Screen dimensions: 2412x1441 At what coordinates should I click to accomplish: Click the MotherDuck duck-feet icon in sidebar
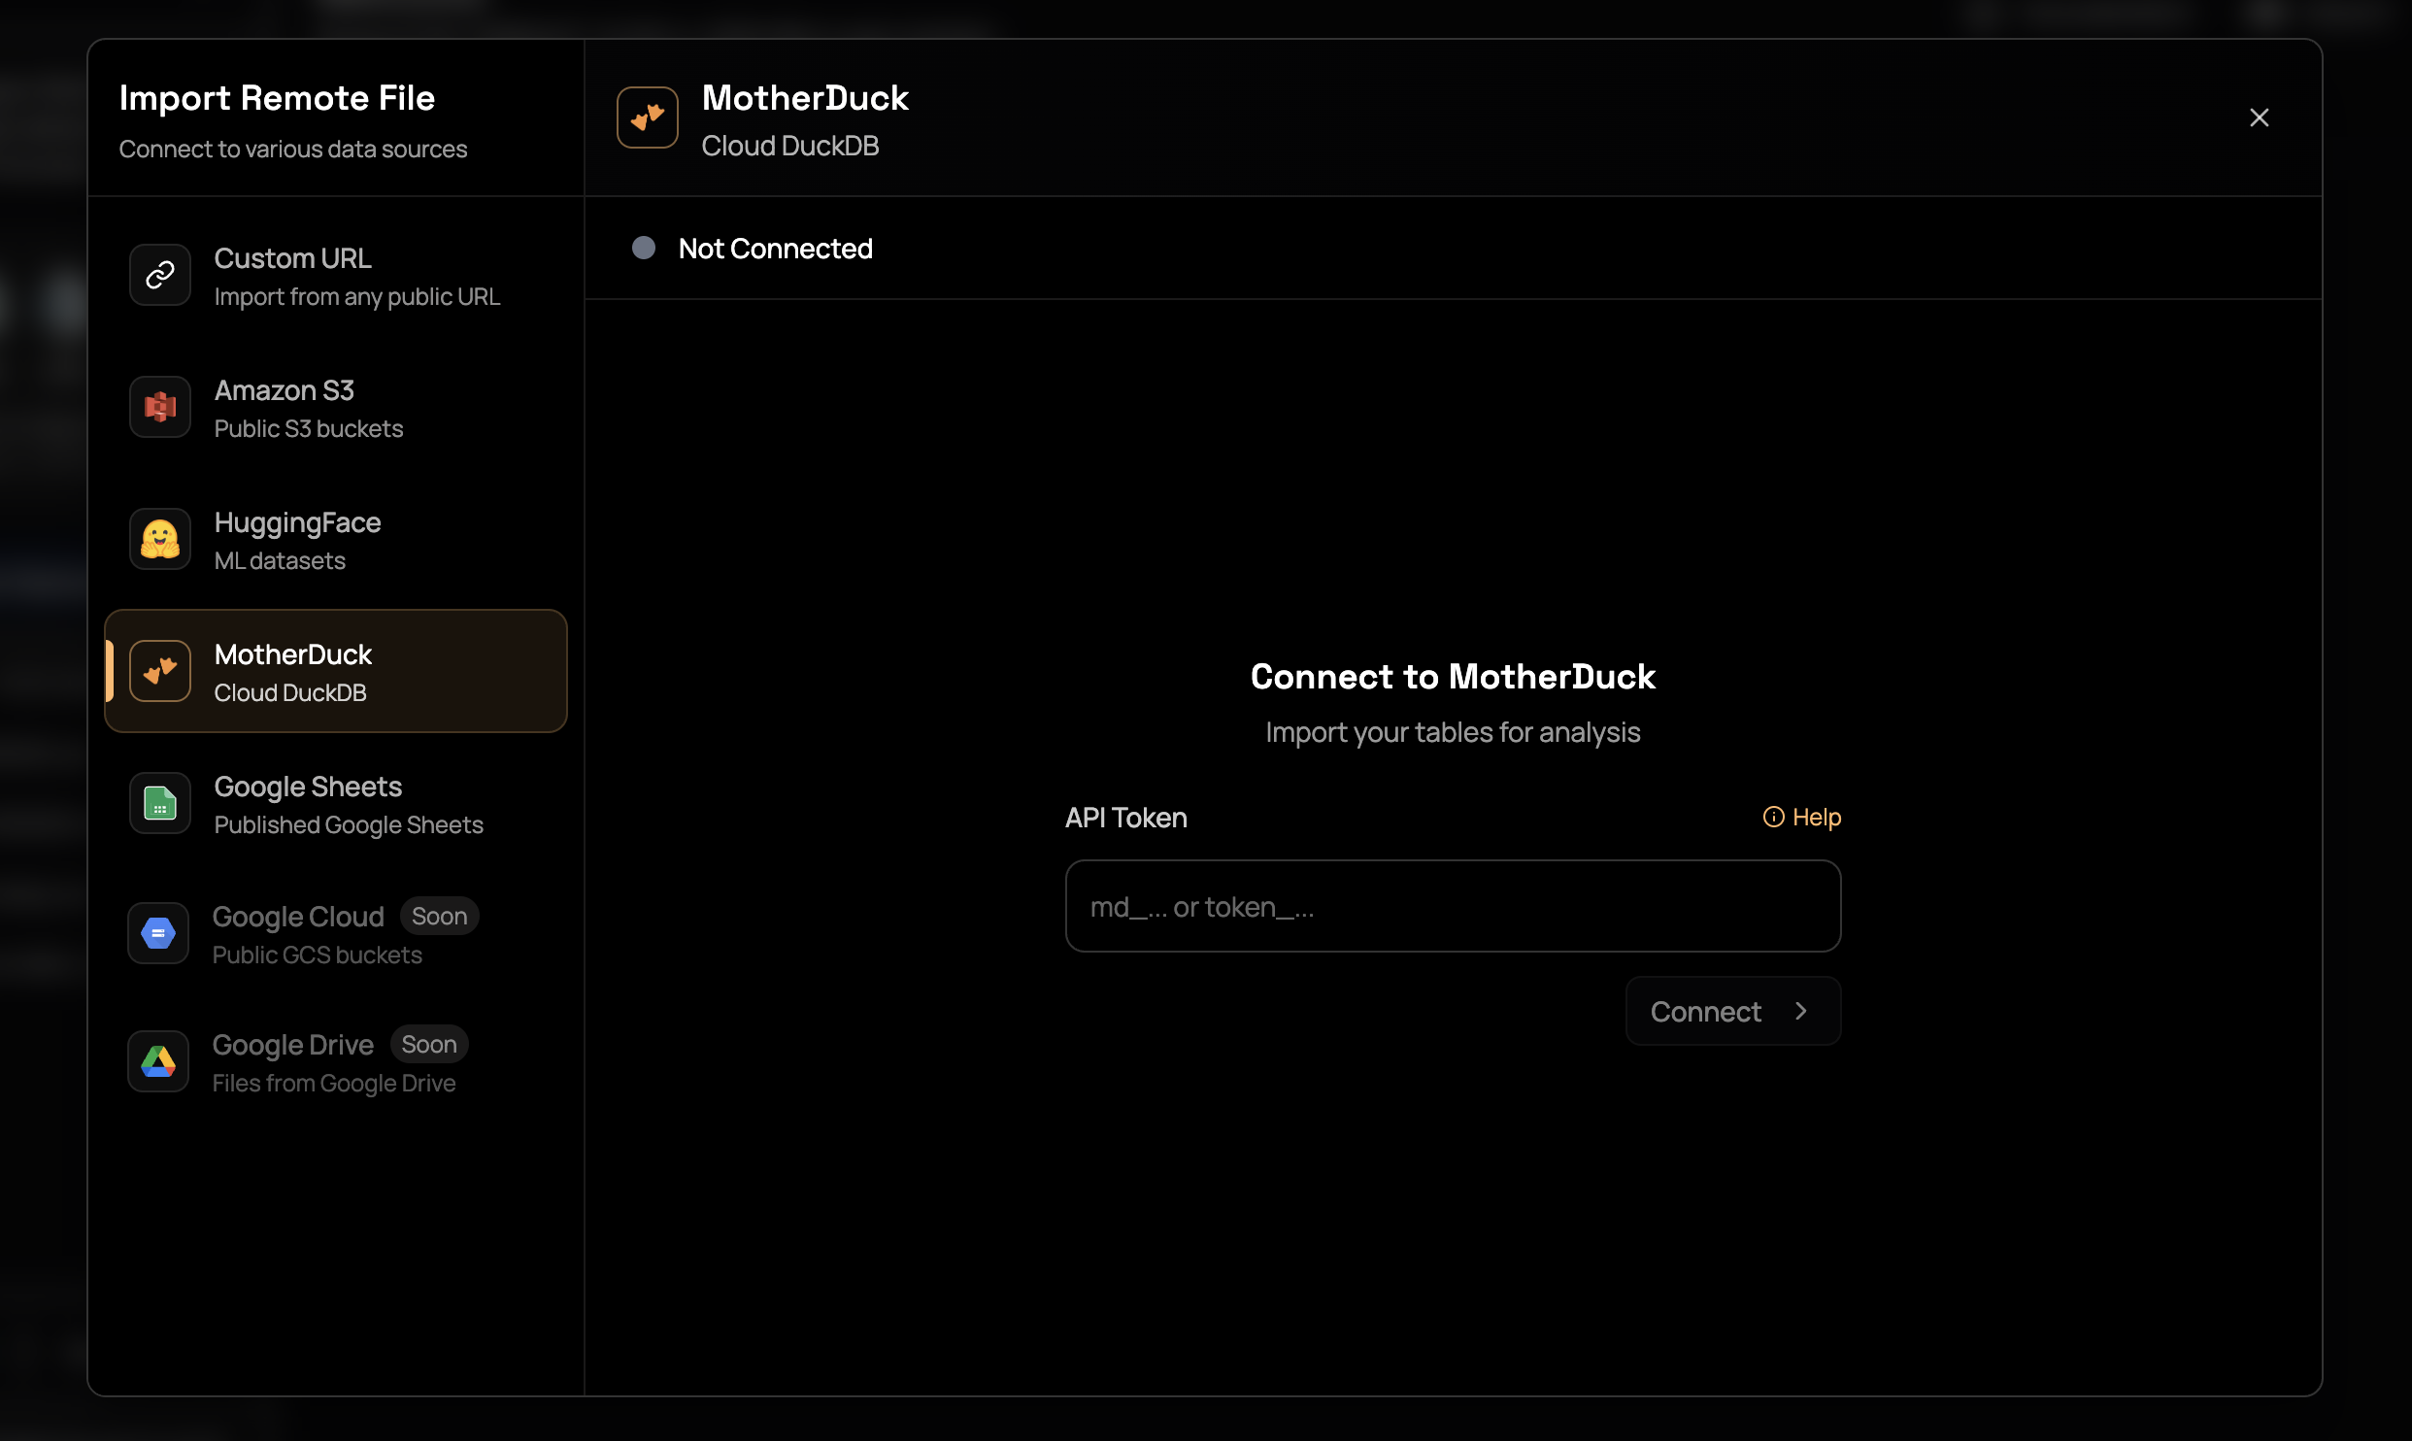(159, 671)
